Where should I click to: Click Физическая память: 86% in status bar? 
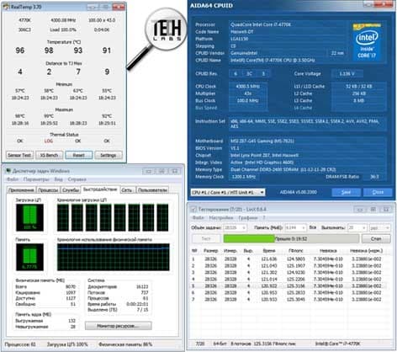click(125, 344)
